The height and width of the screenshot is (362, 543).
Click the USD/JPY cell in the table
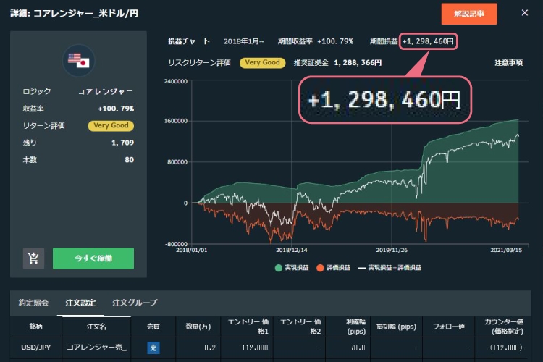(36, 348)
